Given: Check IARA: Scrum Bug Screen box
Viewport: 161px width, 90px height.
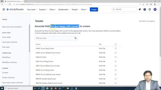Looking at the screenshot, I should 116,61.
